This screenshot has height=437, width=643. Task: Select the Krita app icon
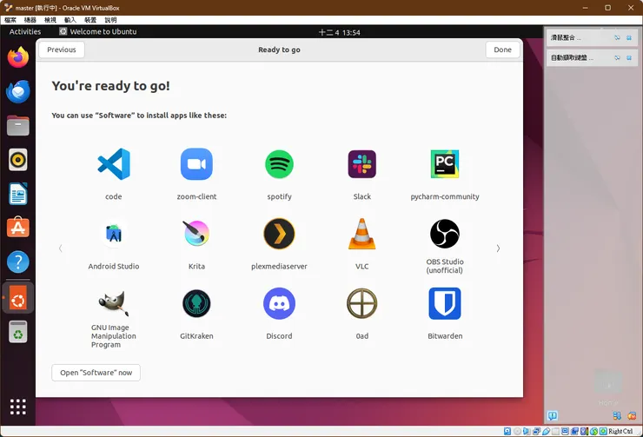(x=196, y=234)
